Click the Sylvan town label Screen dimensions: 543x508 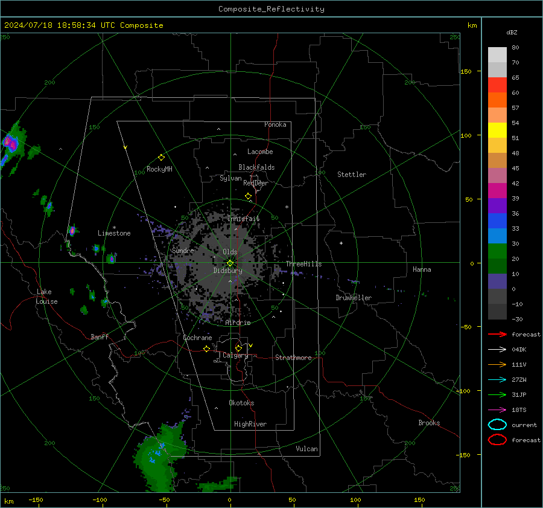click(230, 178)
